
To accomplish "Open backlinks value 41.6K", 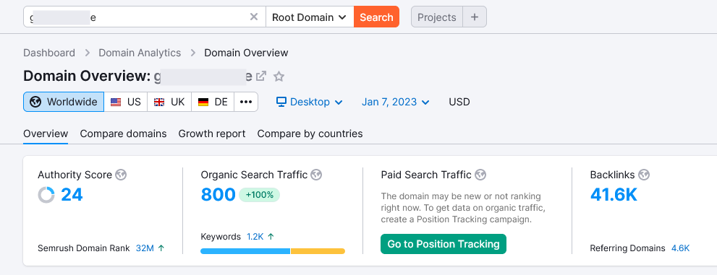I will point(614,195).
